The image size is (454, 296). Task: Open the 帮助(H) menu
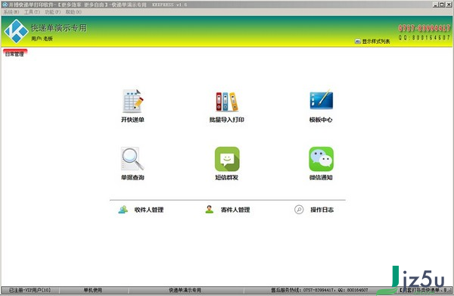(73, 12)
